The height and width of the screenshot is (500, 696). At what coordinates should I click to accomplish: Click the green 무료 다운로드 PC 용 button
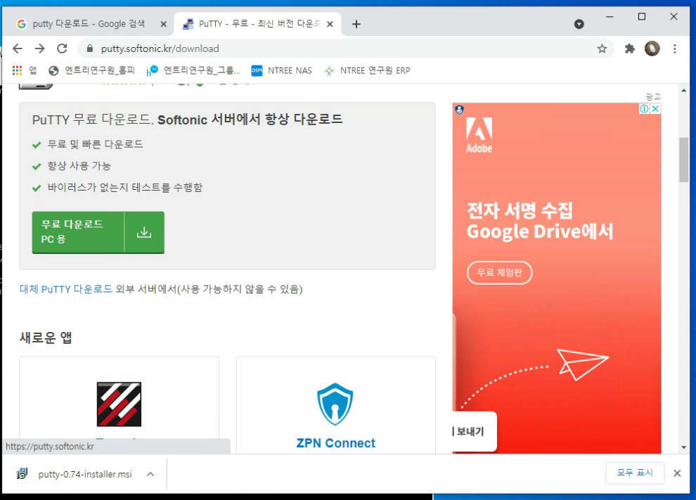click(98, 232)
